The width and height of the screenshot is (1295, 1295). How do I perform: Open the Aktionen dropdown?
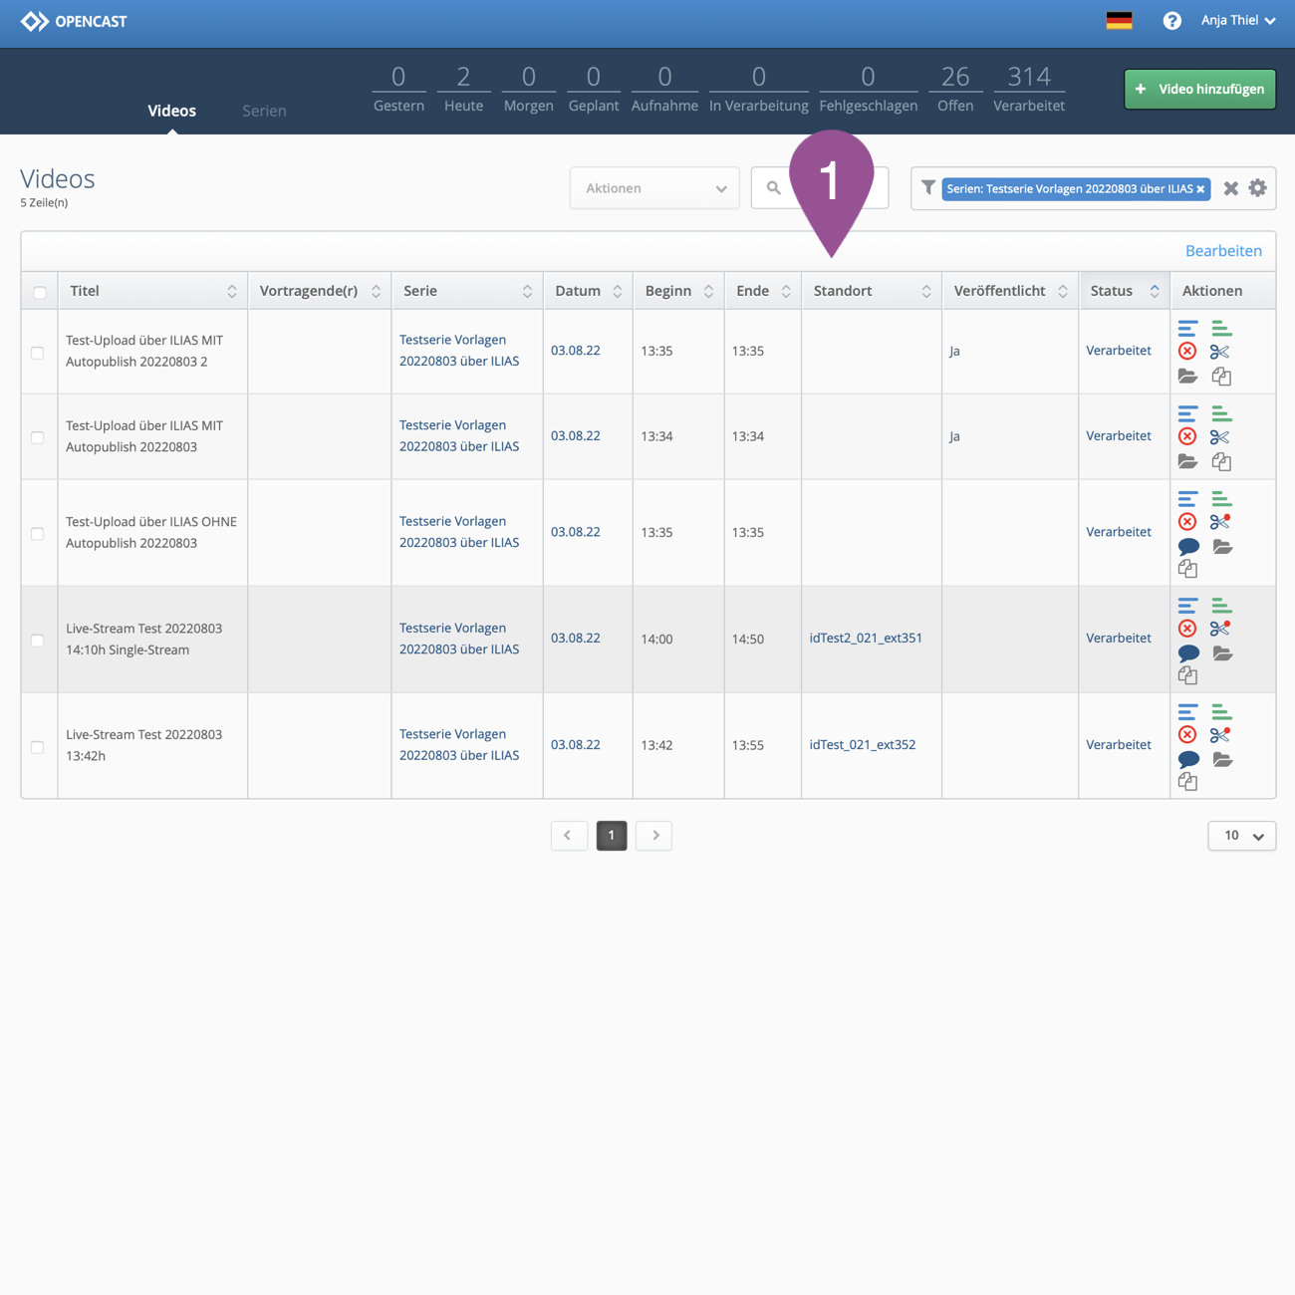click(x=654, y=188)
